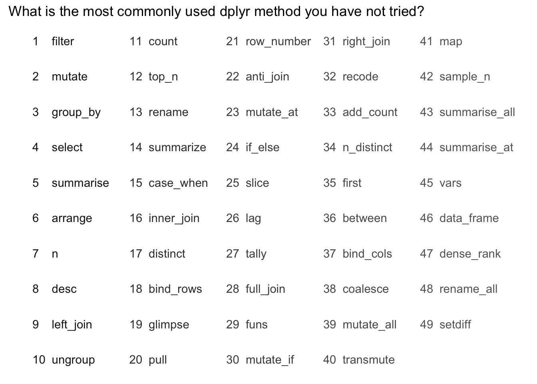The height and width of the screenshot is (384, 537).
Task: Click the 'count' method label
Action: tap(163, 41)
